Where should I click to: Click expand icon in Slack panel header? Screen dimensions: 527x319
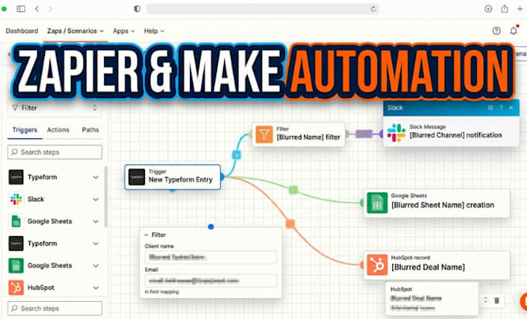point(491,108)
